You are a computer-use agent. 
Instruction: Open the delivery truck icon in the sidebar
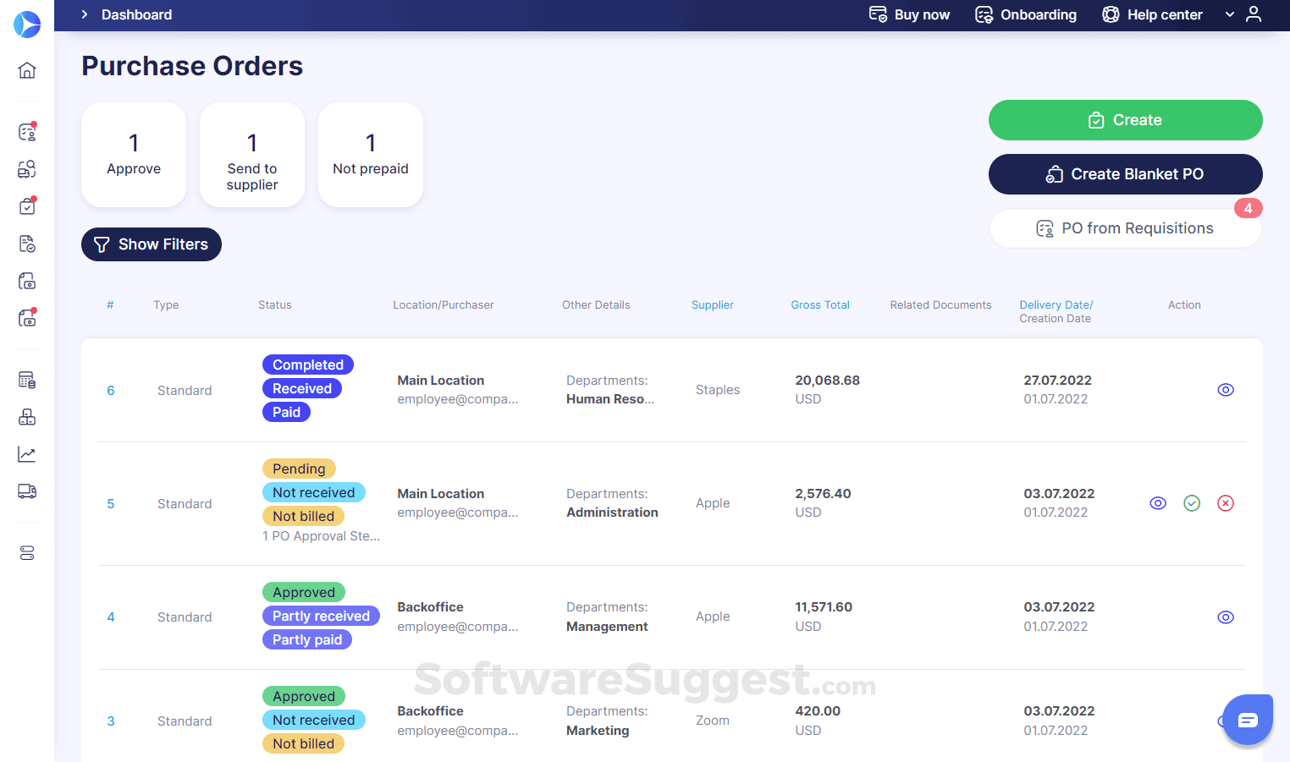pos(26,491)
